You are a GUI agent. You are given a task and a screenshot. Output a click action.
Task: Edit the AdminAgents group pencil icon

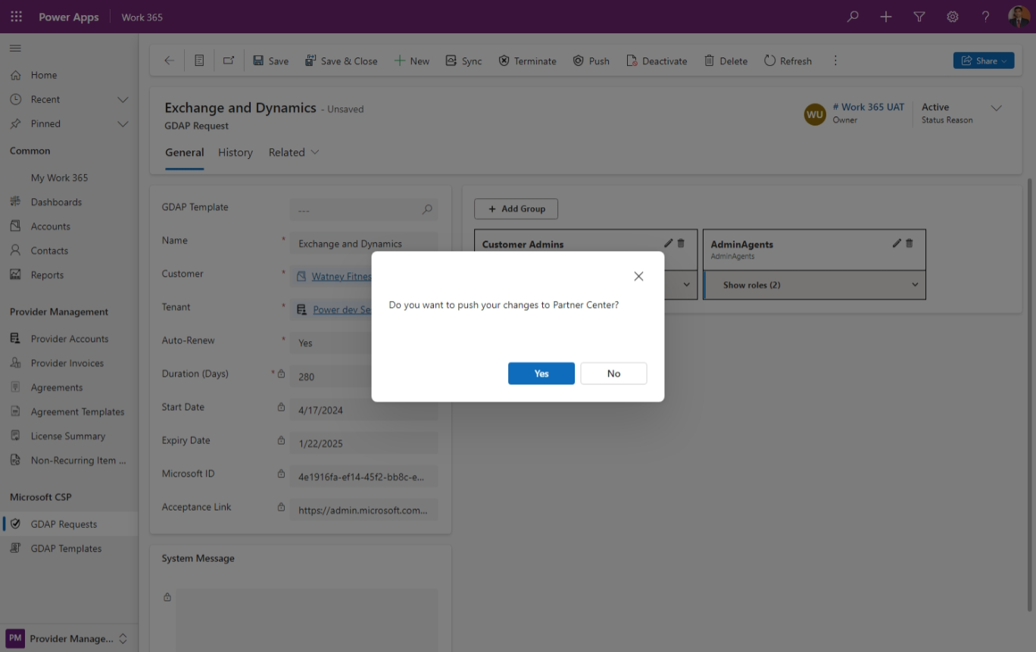[897, 243]
